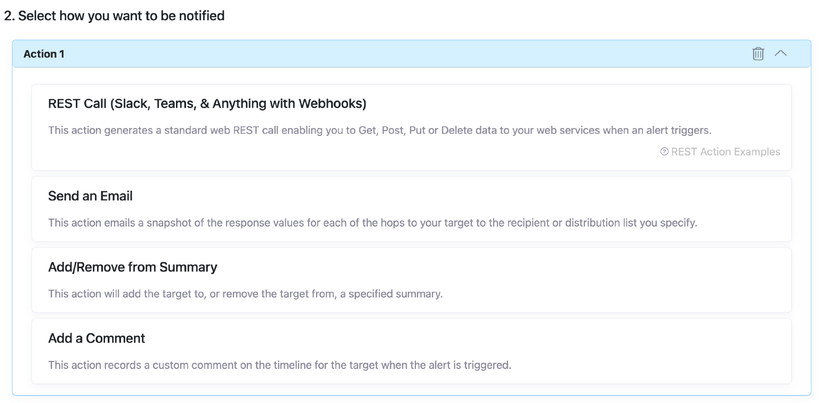Click the Add/Remove from Summary heading
The image size is (821, 403).
[132, 267]
